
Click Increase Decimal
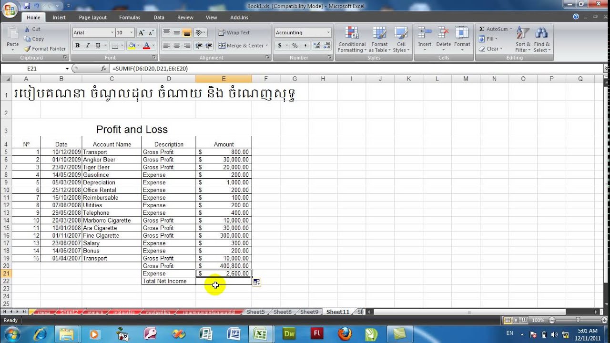317,46
